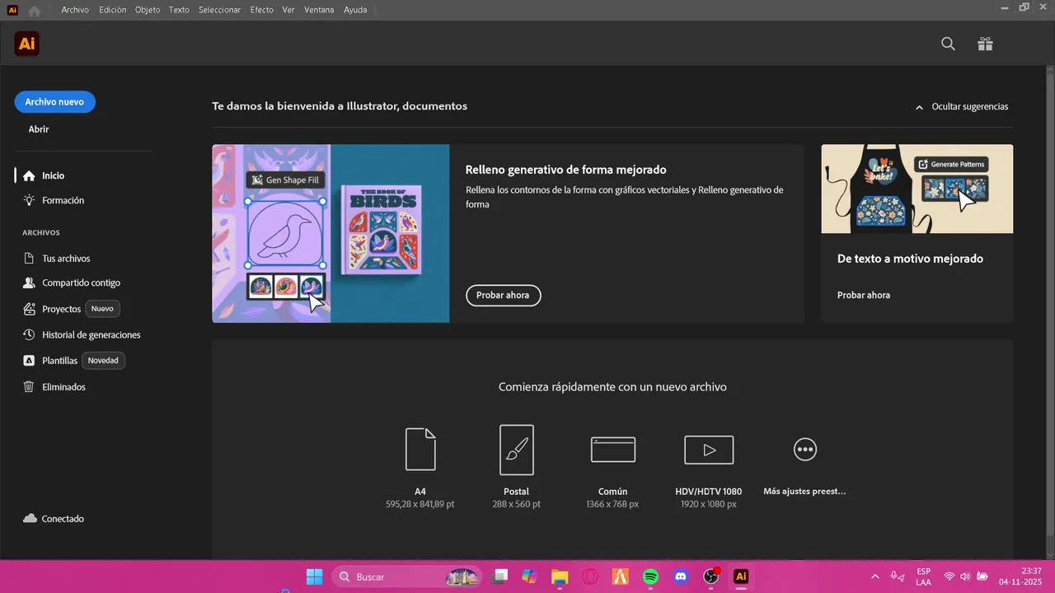This screenshot has width=1055, height=593.
Task: Open OBS Studio from the taskbar
Action: 711,577
